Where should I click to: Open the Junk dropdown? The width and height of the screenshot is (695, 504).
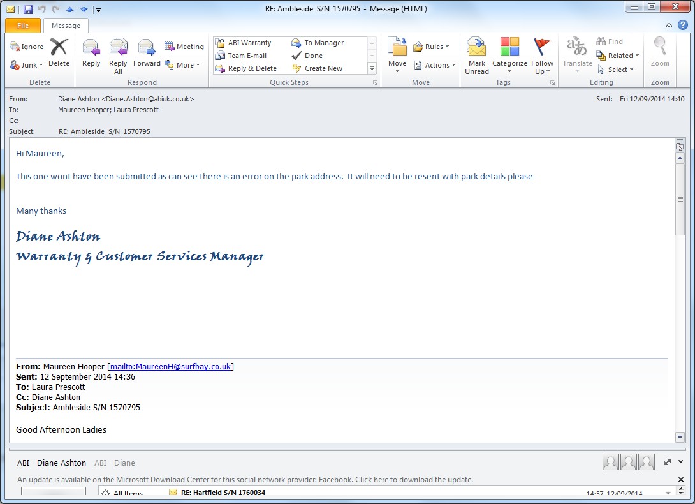[27, 65]
